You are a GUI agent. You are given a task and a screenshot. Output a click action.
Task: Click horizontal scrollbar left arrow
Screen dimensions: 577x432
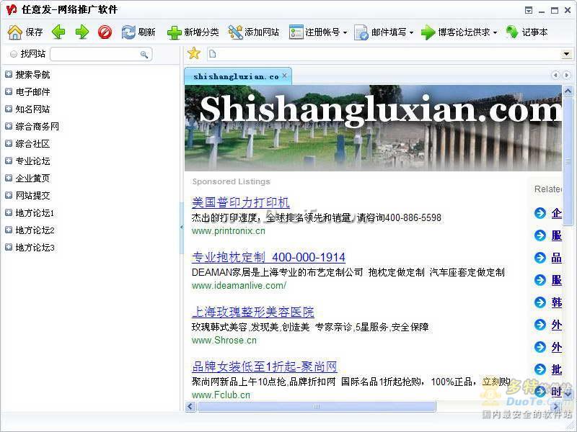point(190,407)
